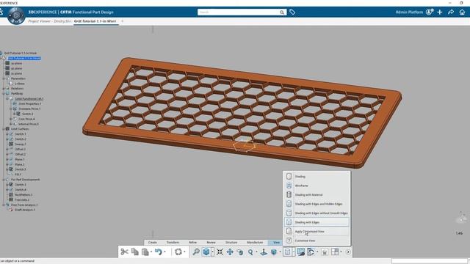Click the Normal View icon
470x264 pixels.
(264, 252)
